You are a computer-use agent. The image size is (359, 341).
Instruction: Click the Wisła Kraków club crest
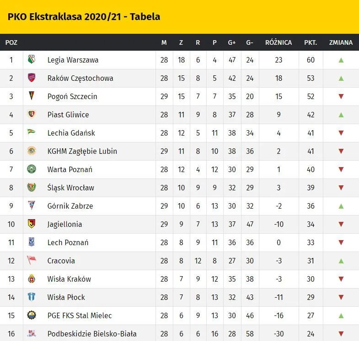tap(32, 279)
